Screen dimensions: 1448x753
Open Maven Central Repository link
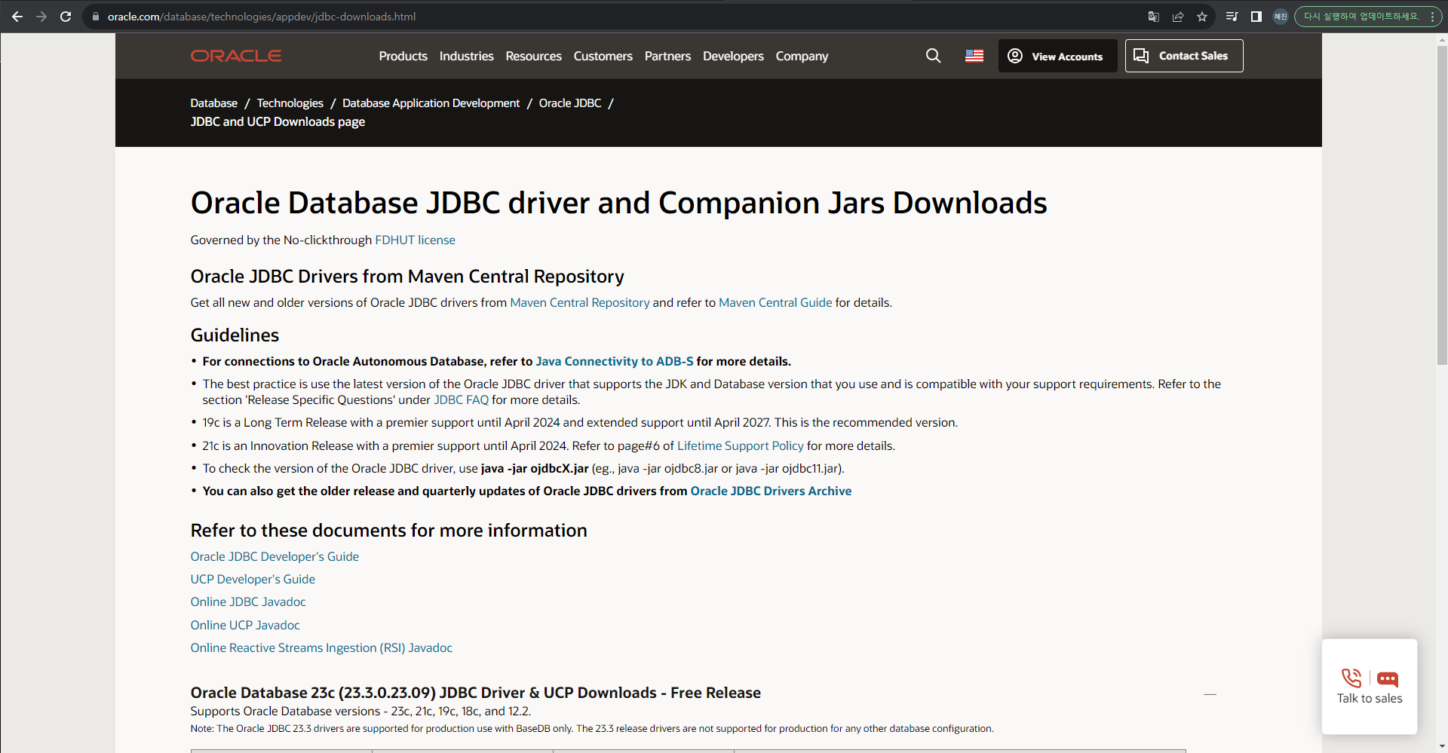point(579,302)
